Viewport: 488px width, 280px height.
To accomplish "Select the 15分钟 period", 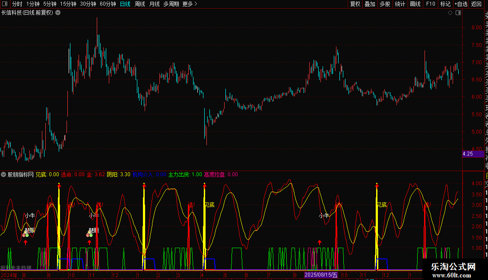I will point(68,4).
